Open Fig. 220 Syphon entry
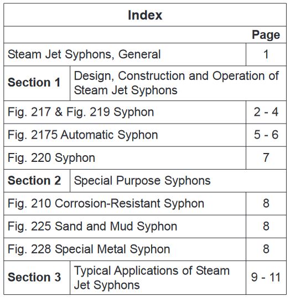 (x=51, y=158)
